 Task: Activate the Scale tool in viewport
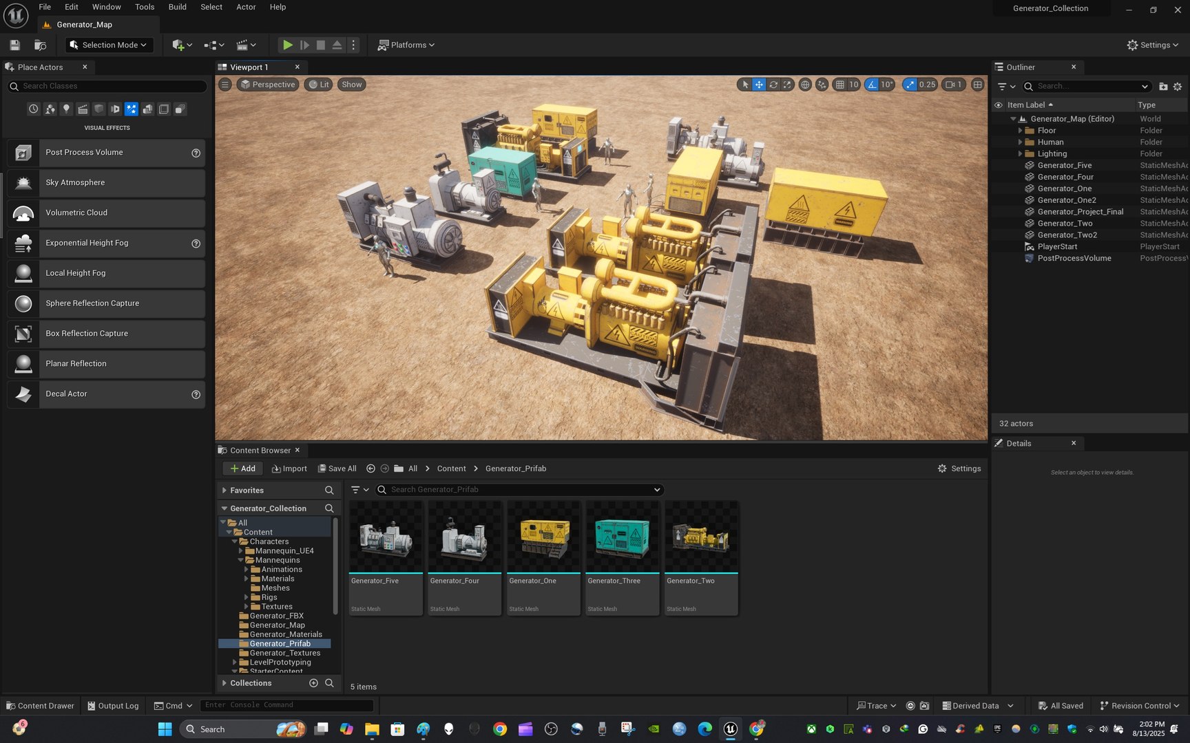pyautogui.click(x=787, y=85)
